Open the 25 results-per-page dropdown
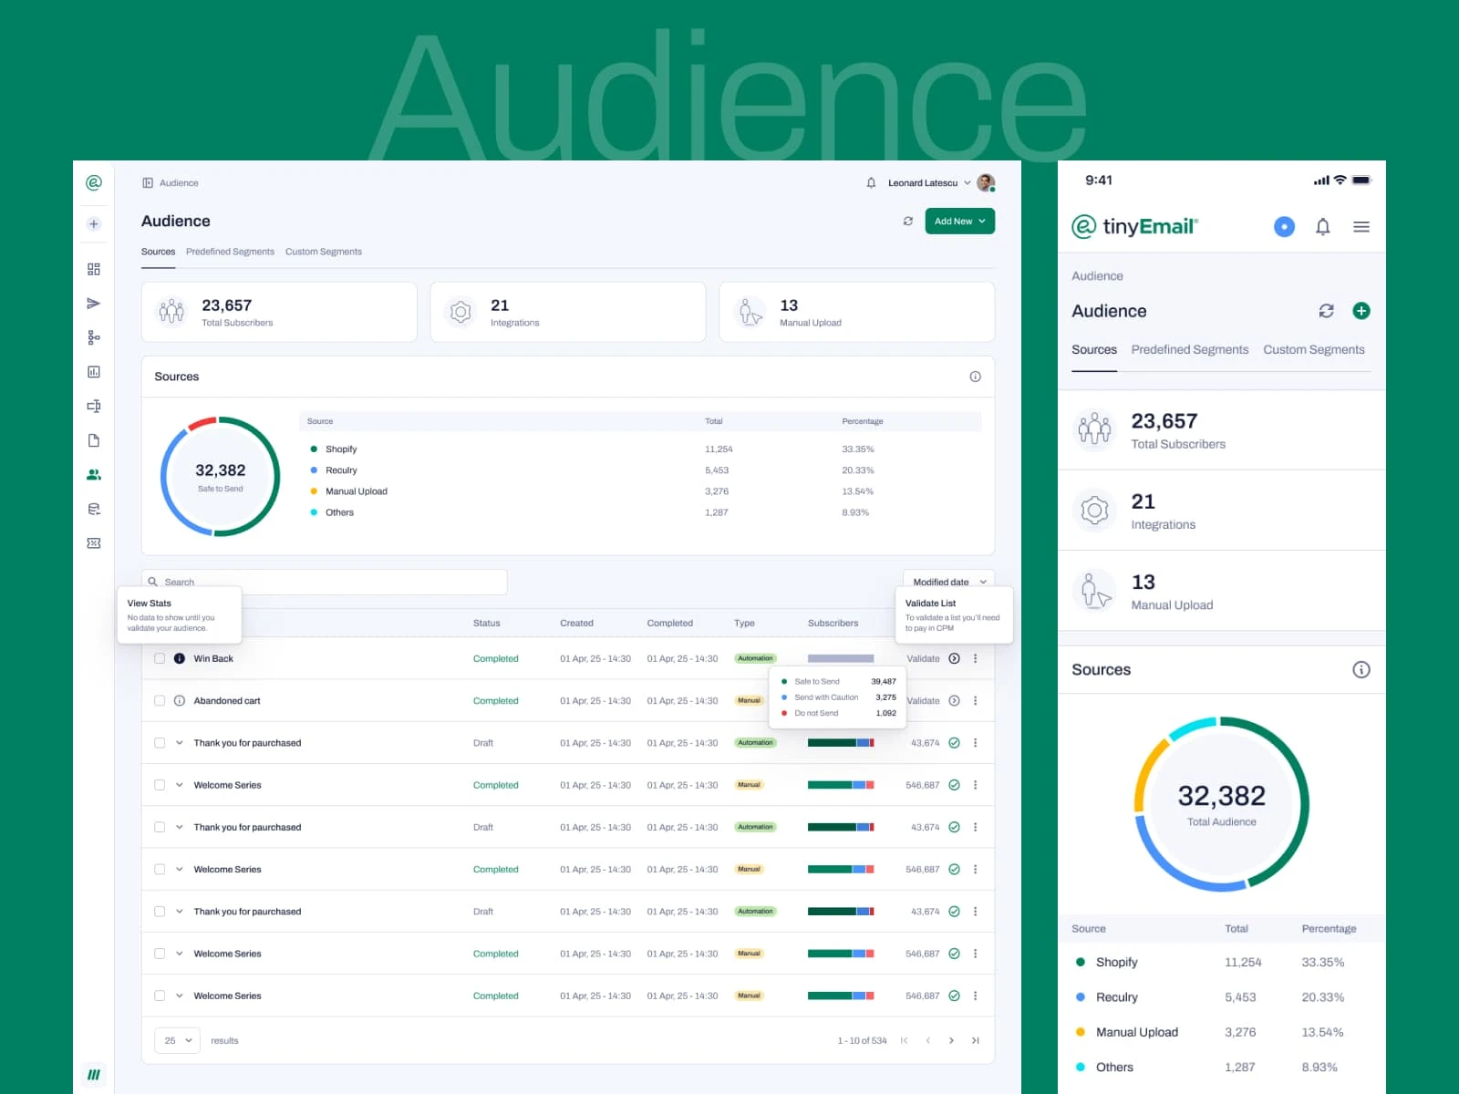1459x1094 pixels. (x=176, y=1039)
